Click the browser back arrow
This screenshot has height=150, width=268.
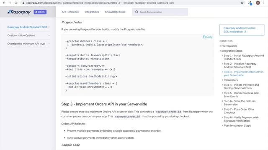4,3
